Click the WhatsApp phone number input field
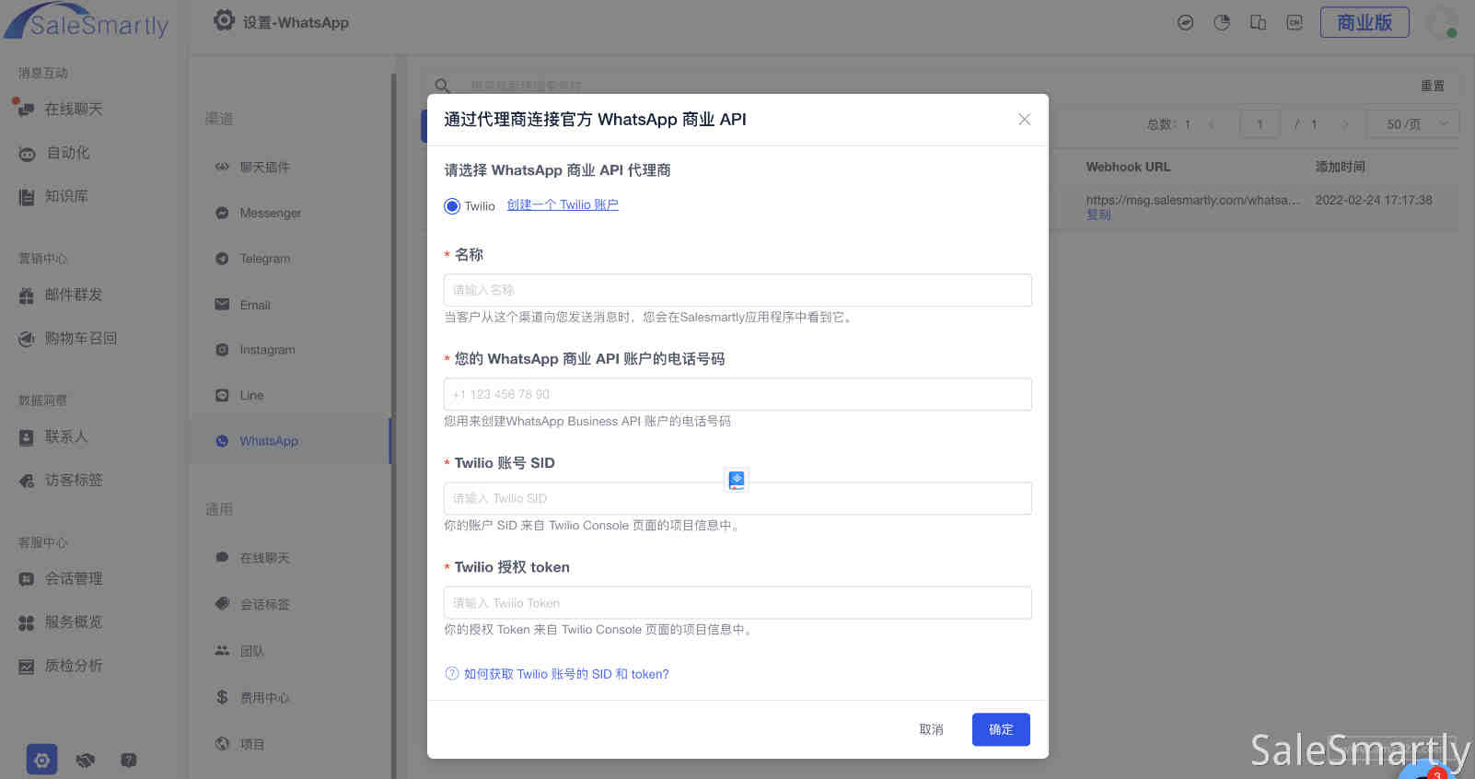The image size is (1475, 779). pos(737,394)
